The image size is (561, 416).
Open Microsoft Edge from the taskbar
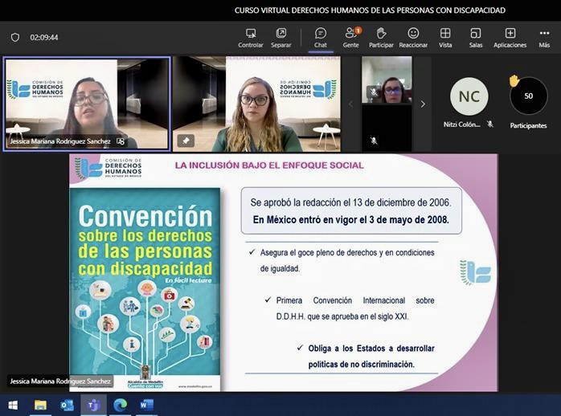tap(120, 405)
